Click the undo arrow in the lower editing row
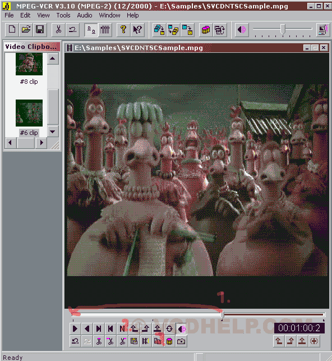This screenshot has width=332, height=361. tap(75, 341)
